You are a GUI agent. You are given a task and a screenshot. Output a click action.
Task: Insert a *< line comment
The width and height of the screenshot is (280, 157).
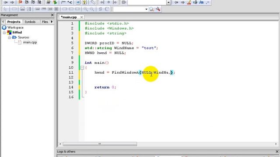70,2
